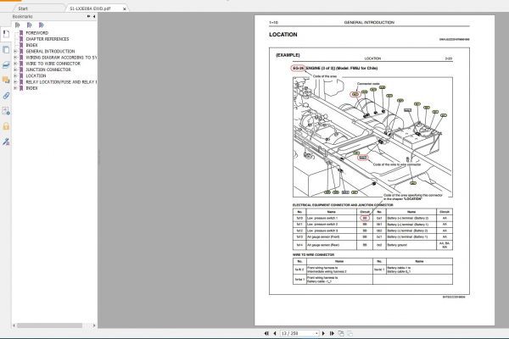This screenshot has height=339, width=509.
Task: Switch to the S1-LXJE08A EWD.pdf tab
Action: (90, 8)
